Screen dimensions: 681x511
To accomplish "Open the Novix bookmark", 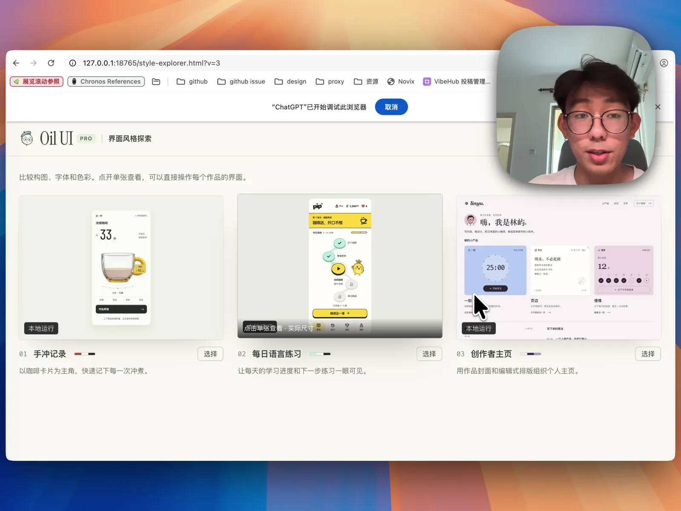I will pyautogui.click(x=401, y=81).
